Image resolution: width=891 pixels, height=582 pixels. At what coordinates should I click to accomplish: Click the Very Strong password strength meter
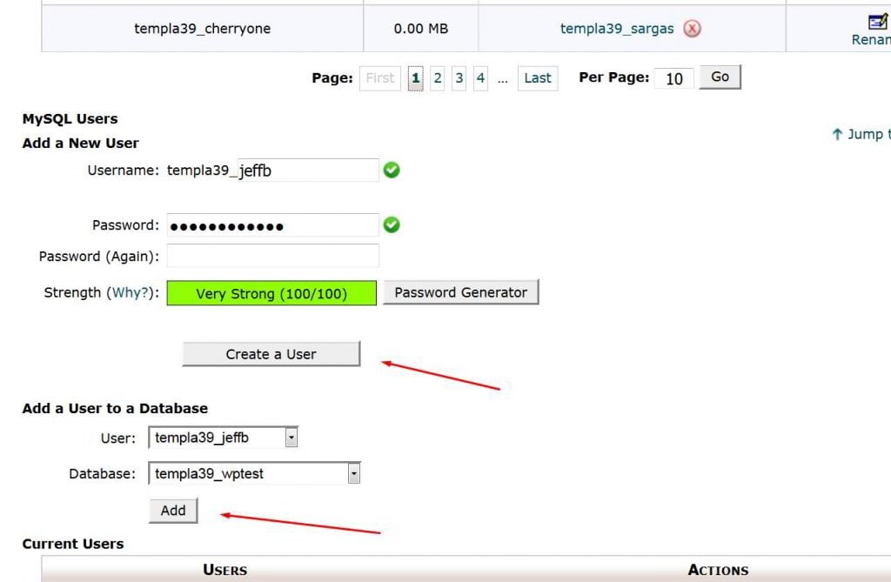271,294
